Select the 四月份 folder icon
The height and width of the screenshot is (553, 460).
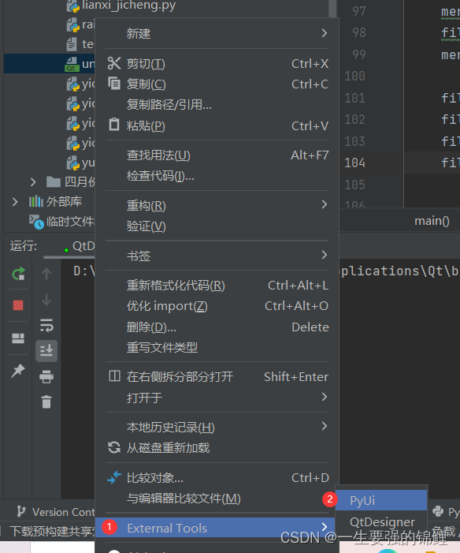point(54,182)
